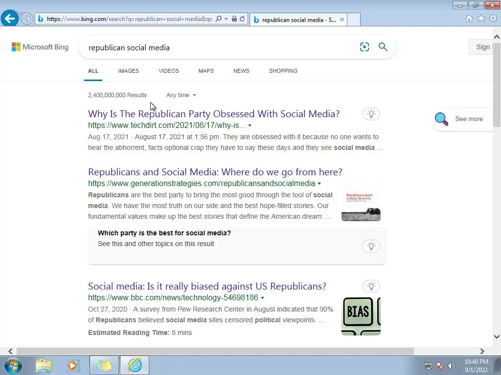The image size is (501, 375).
Task: Click the Bing favicon in the address bar
Action: pyautogui.click(x=41, y=19)
